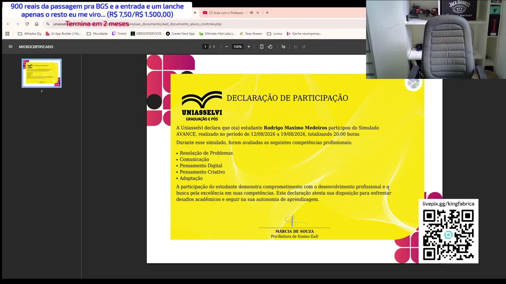Click the Pensamento Digital bullet item

[201, 166]
